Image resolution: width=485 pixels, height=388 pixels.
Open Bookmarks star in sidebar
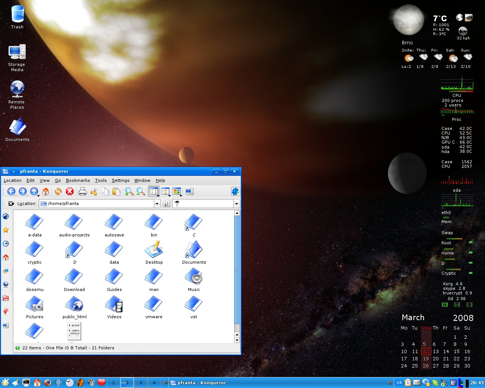tap(6, 230)
